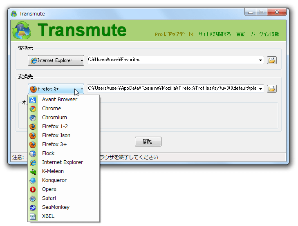Pick Flock from the browser list
Image resolution: width=298 pixels, height=226 pixels.
(x=64, y=153)
